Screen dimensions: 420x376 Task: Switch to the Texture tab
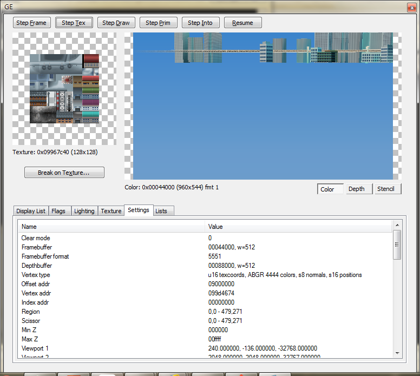[111, 211]
